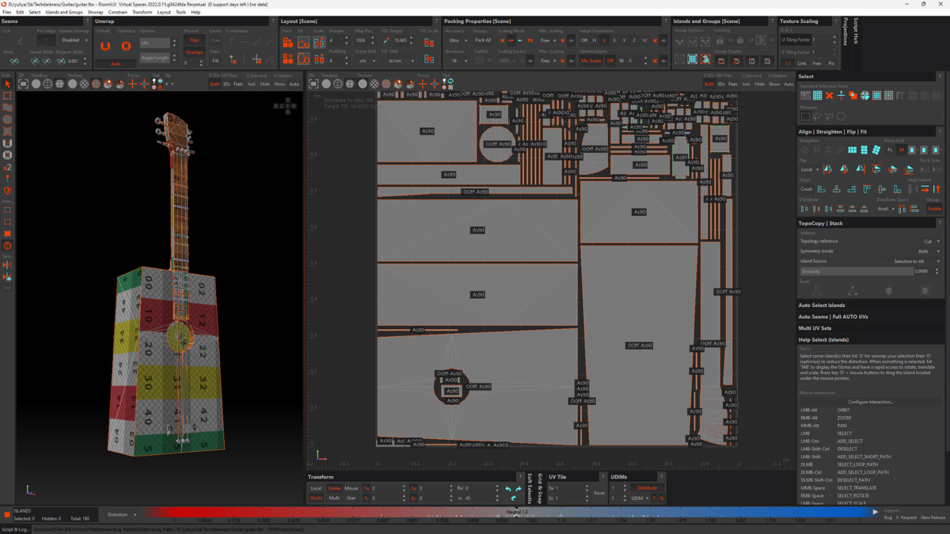This screenshot has width=950, height=534.
Task: Toggle the Group Enable button
Action: (x=934, y=209)
